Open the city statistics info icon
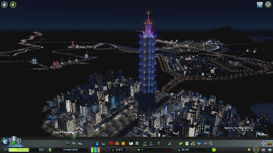 coord(50,150)
